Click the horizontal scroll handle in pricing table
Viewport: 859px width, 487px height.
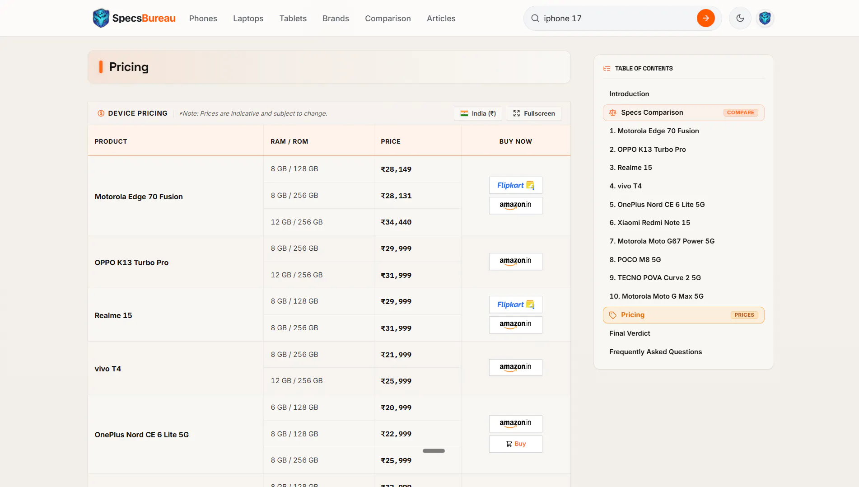(x=434, y=451)
